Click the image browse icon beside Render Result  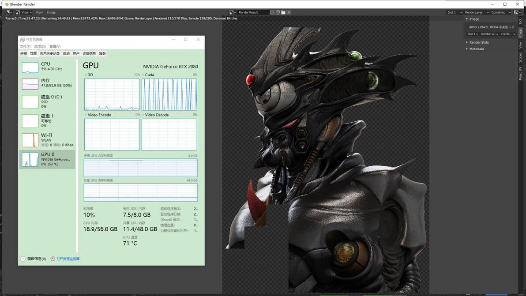[x=233, y=12]
